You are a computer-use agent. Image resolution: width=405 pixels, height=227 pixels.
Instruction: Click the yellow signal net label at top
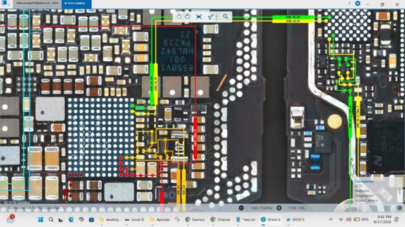coord(292,21)
